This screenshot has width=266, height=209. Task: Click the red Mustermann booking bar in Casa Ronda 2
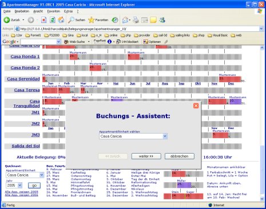(96, 68)
